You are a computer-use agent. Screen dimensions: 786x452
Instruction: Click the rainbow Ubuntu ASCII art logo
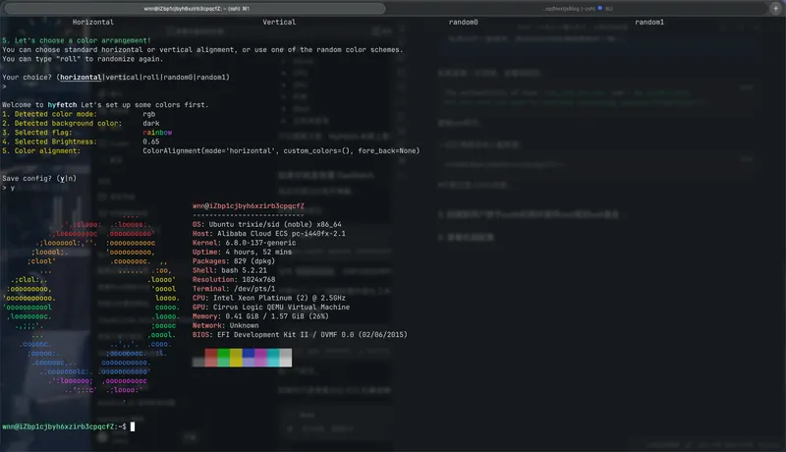coord(90,308)
